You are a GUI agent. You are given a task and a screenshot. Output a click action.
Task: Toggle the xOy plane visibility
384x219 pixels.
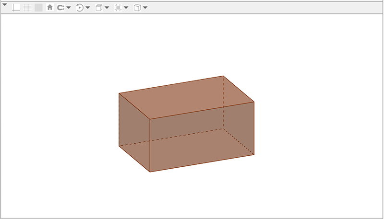point(38,8)
